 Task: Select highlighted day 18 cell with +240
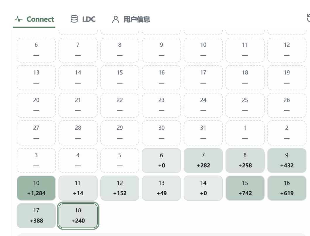tap(78, 216)
